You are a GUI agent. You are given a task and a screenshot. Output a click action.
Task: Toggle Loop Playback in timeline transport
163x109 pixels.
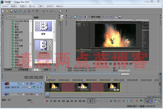click(x=51, y=101)
